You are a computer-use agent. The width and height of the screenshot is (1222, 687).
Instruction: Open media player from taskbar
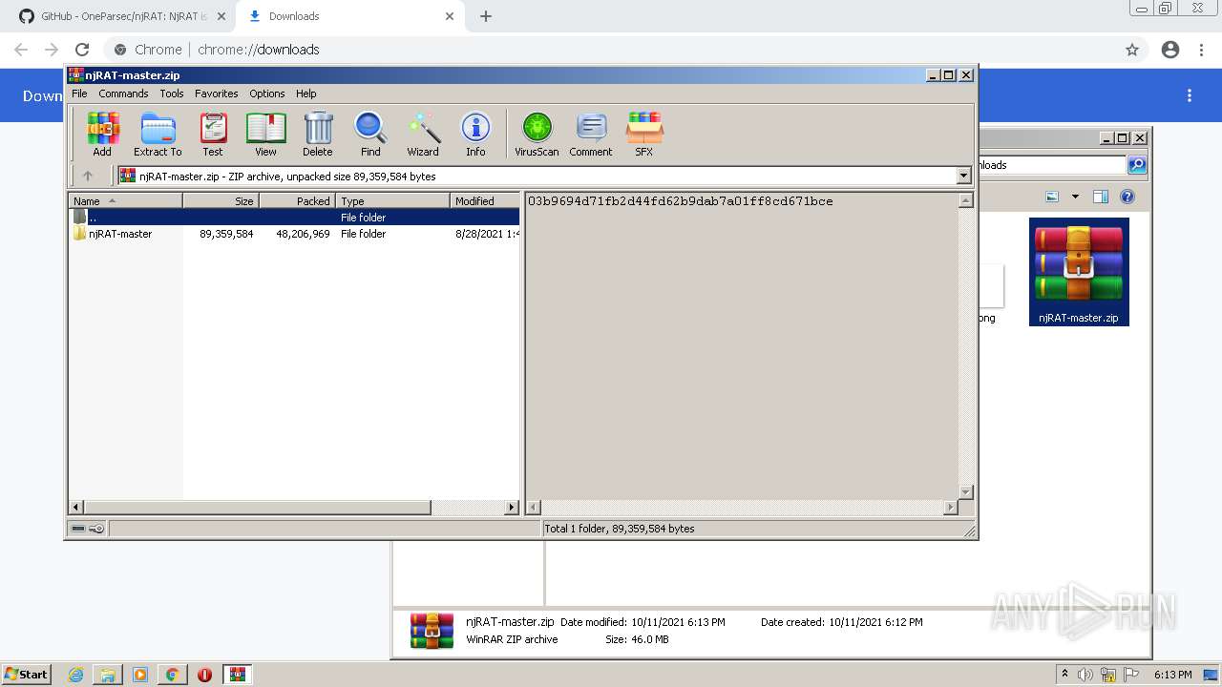click(x=140, y=675)
